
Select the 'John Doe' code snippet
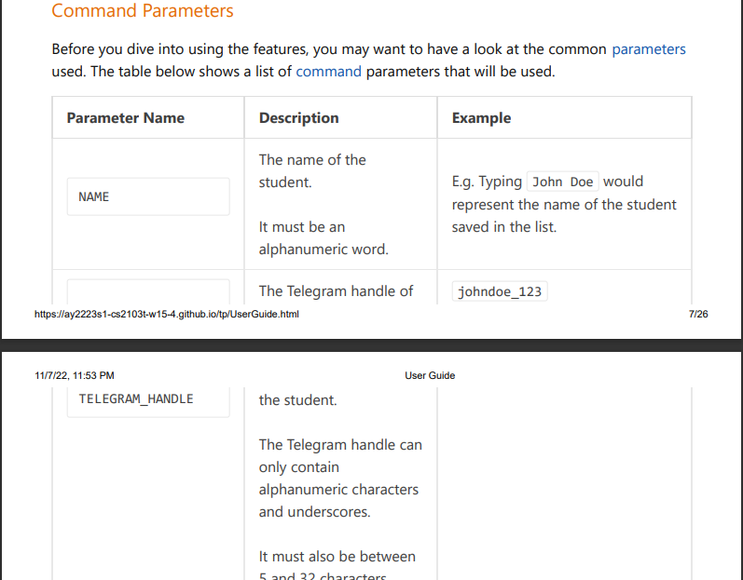pos(562,182)
